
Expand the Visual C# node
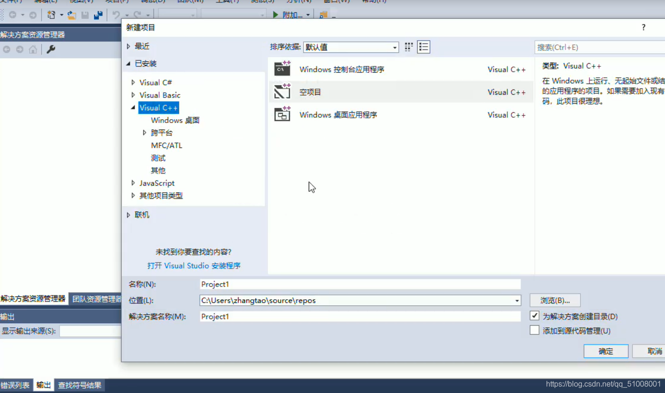point(133,82)
